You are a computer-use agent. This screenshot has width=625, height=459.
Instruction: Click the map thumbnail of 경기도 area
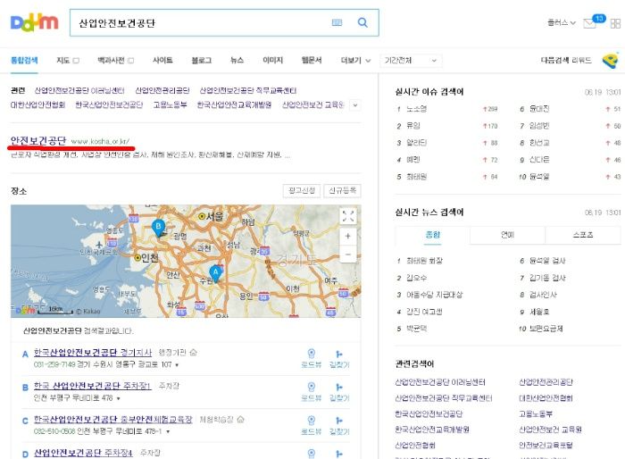click(x=186, y=262)
